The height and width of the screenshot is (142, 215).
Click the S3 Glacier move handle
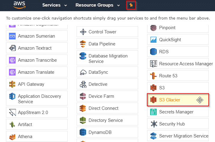[x=200, y=100]
